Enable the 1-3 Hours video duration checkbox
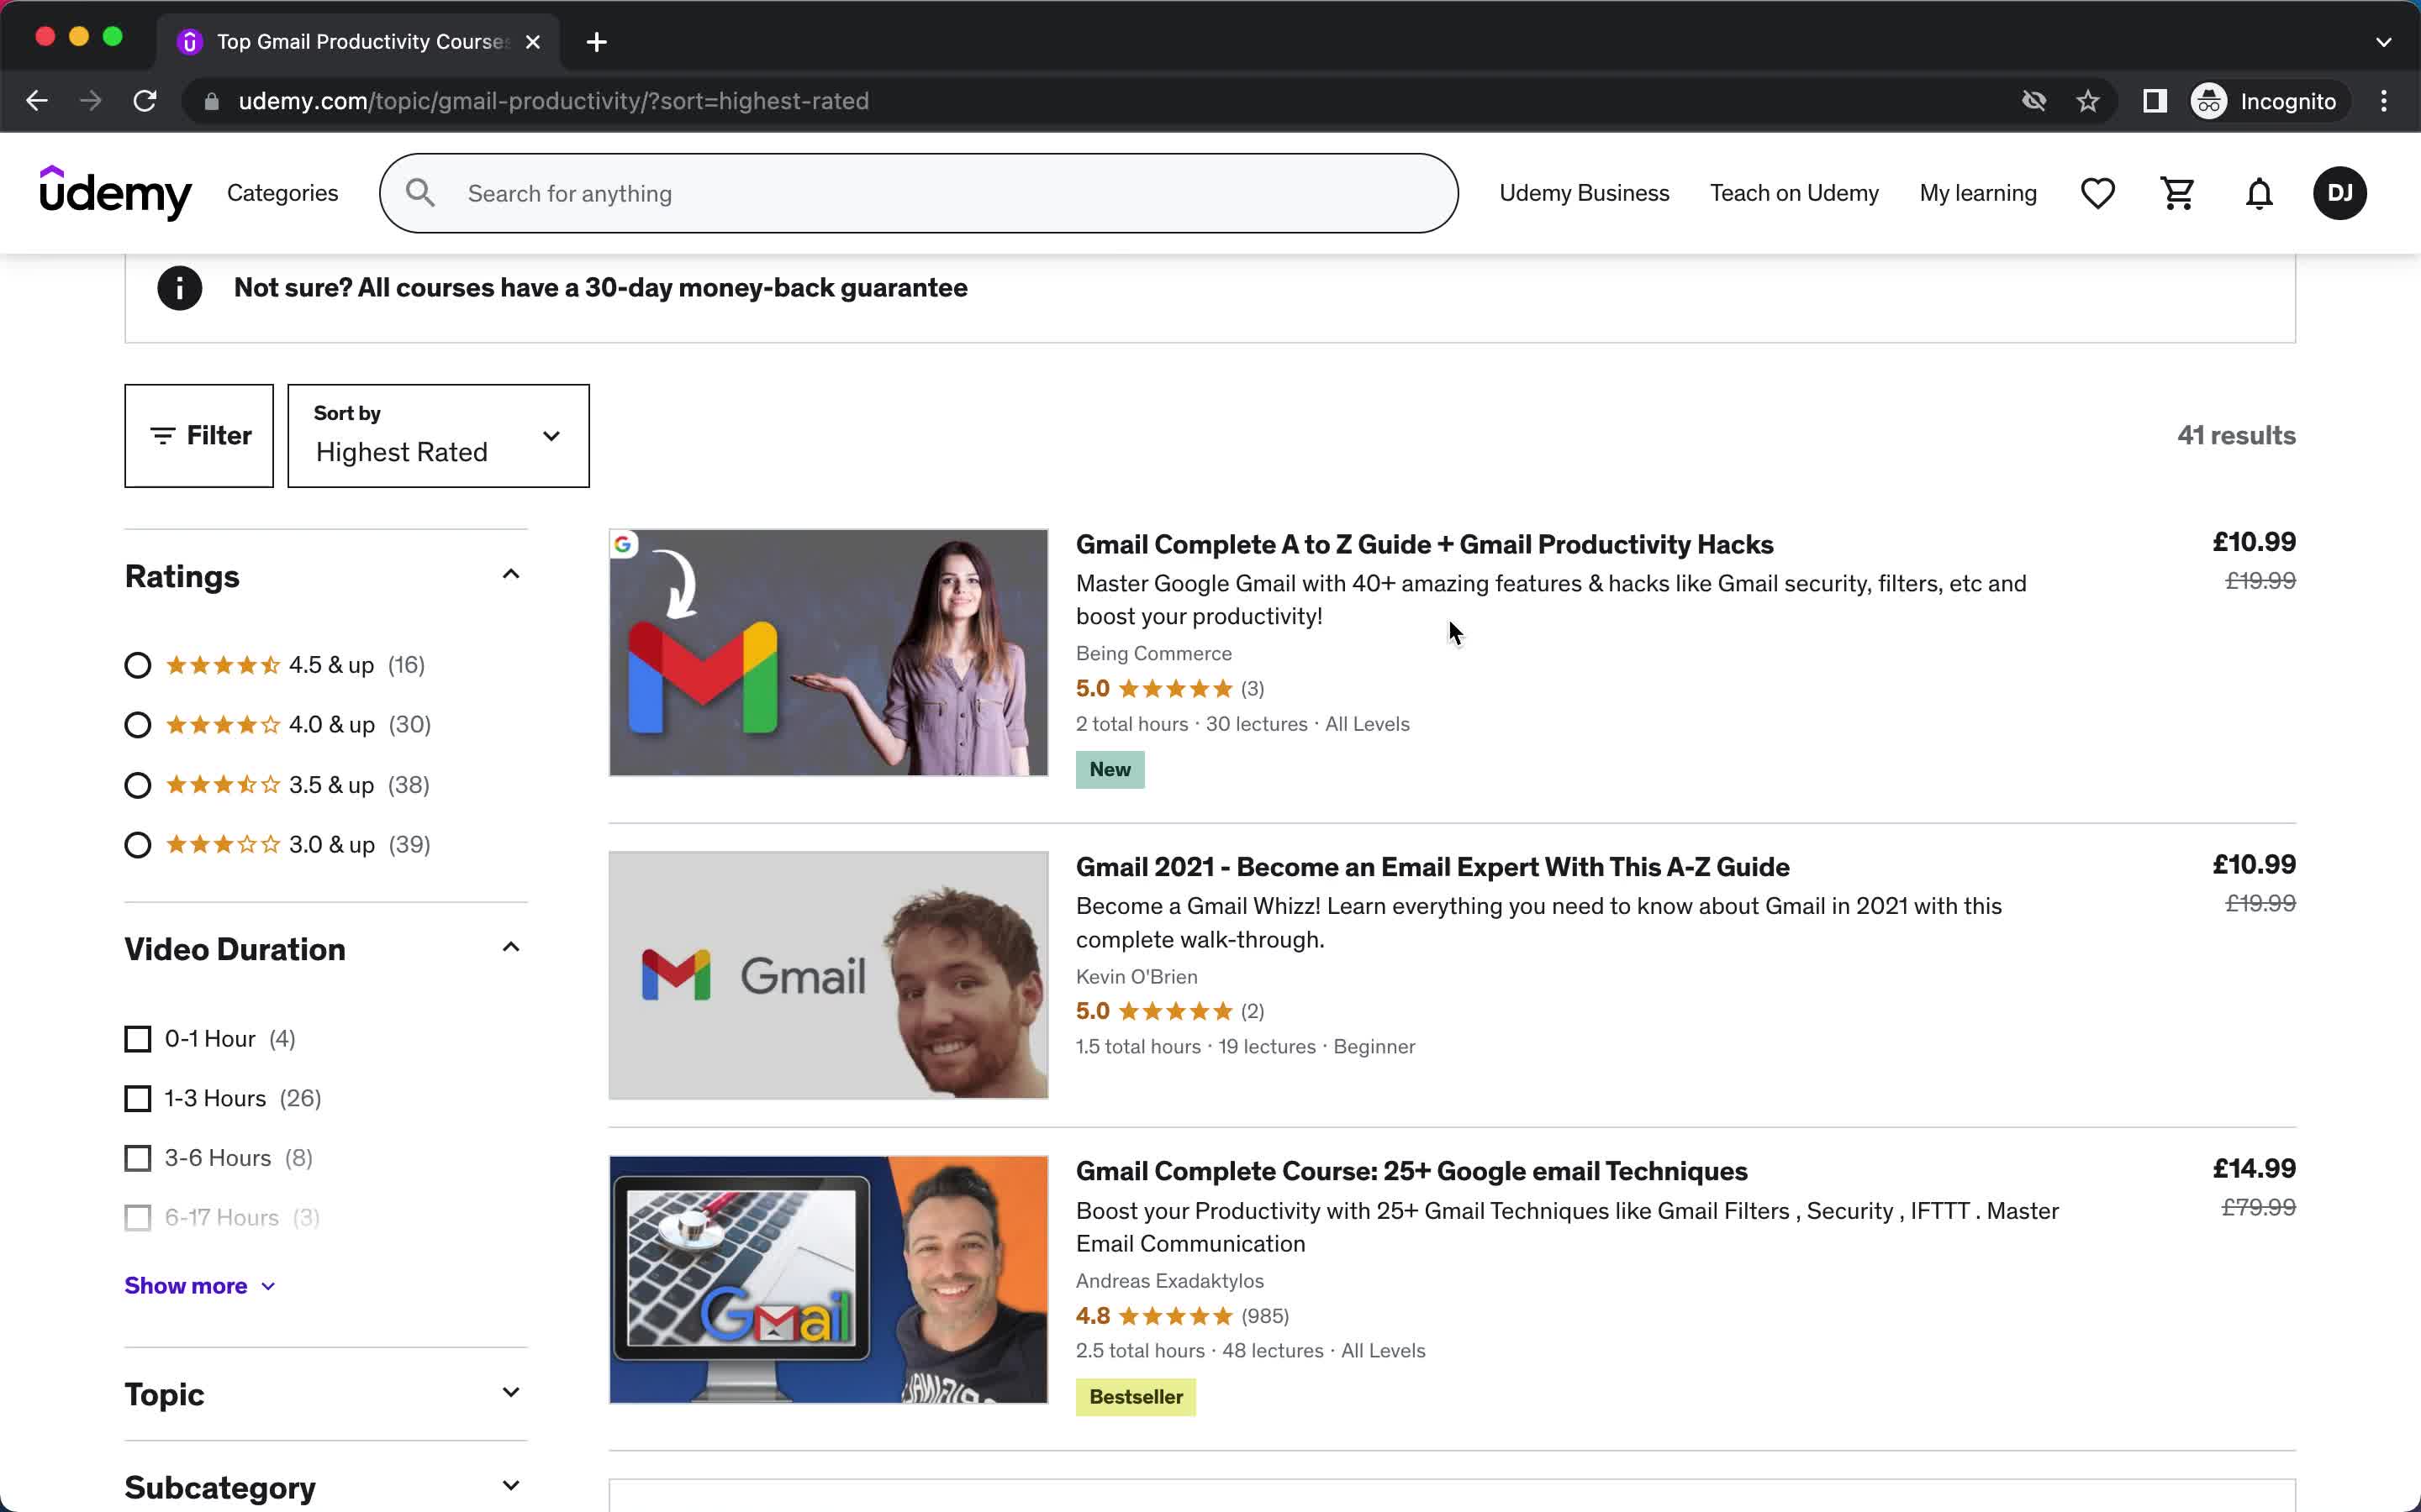2421x1512 pixels. 138,1097
